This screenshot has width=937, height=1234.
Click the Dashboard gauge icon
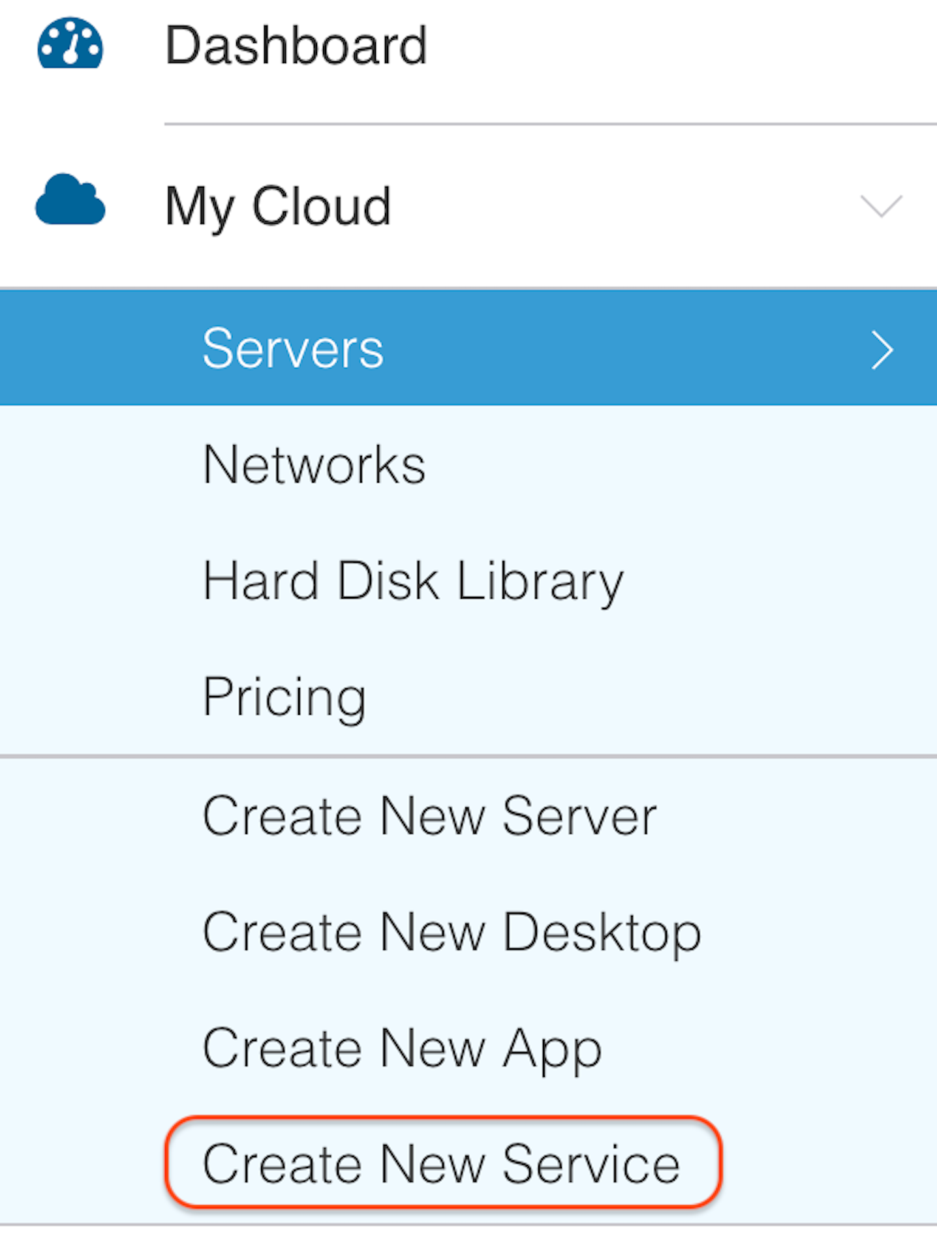click(x=70, y=44)
